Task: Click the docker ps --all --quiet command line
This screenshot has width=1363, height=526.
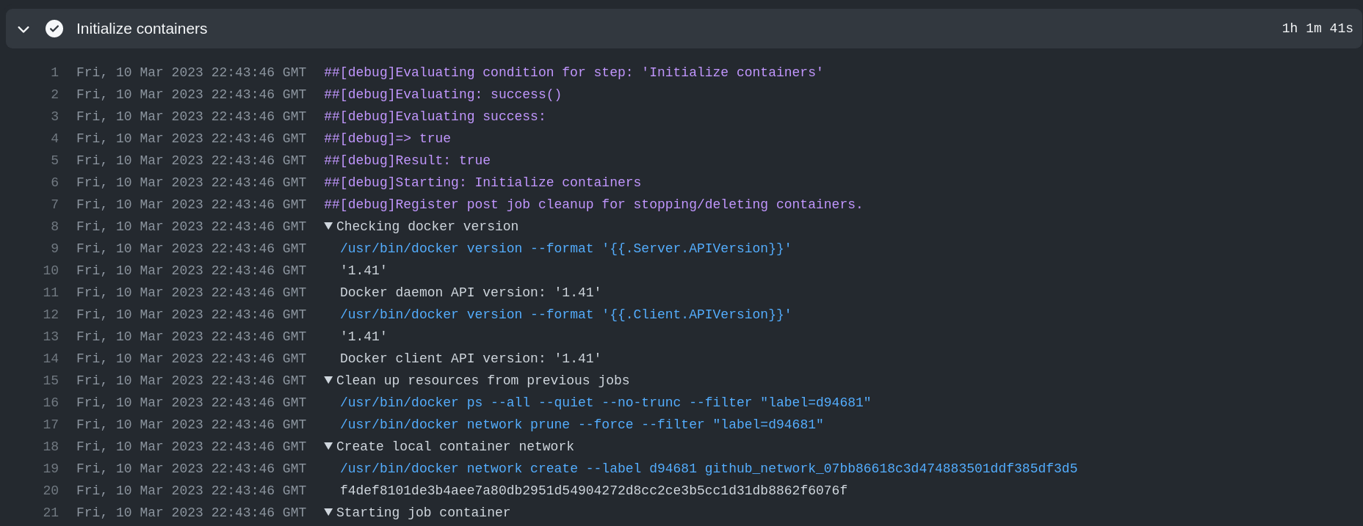Action: coord(605,403)
